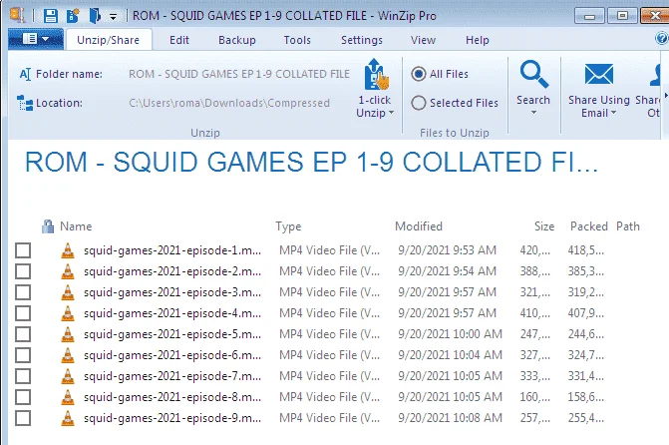
Task: Sort by the Size column header
Action: point(544,226)
